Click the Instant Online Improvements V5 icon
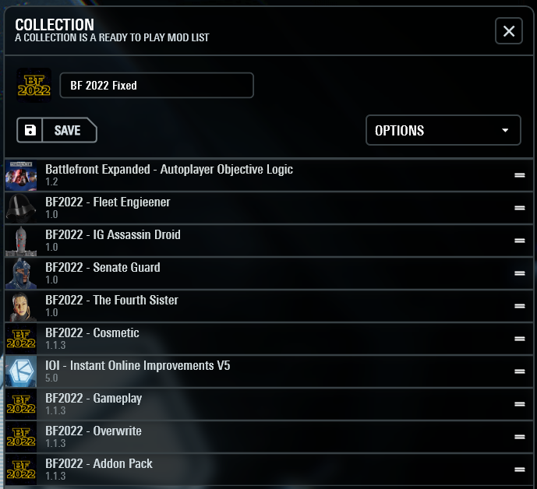This screenshot has width=537, height=489. point(21,371)
